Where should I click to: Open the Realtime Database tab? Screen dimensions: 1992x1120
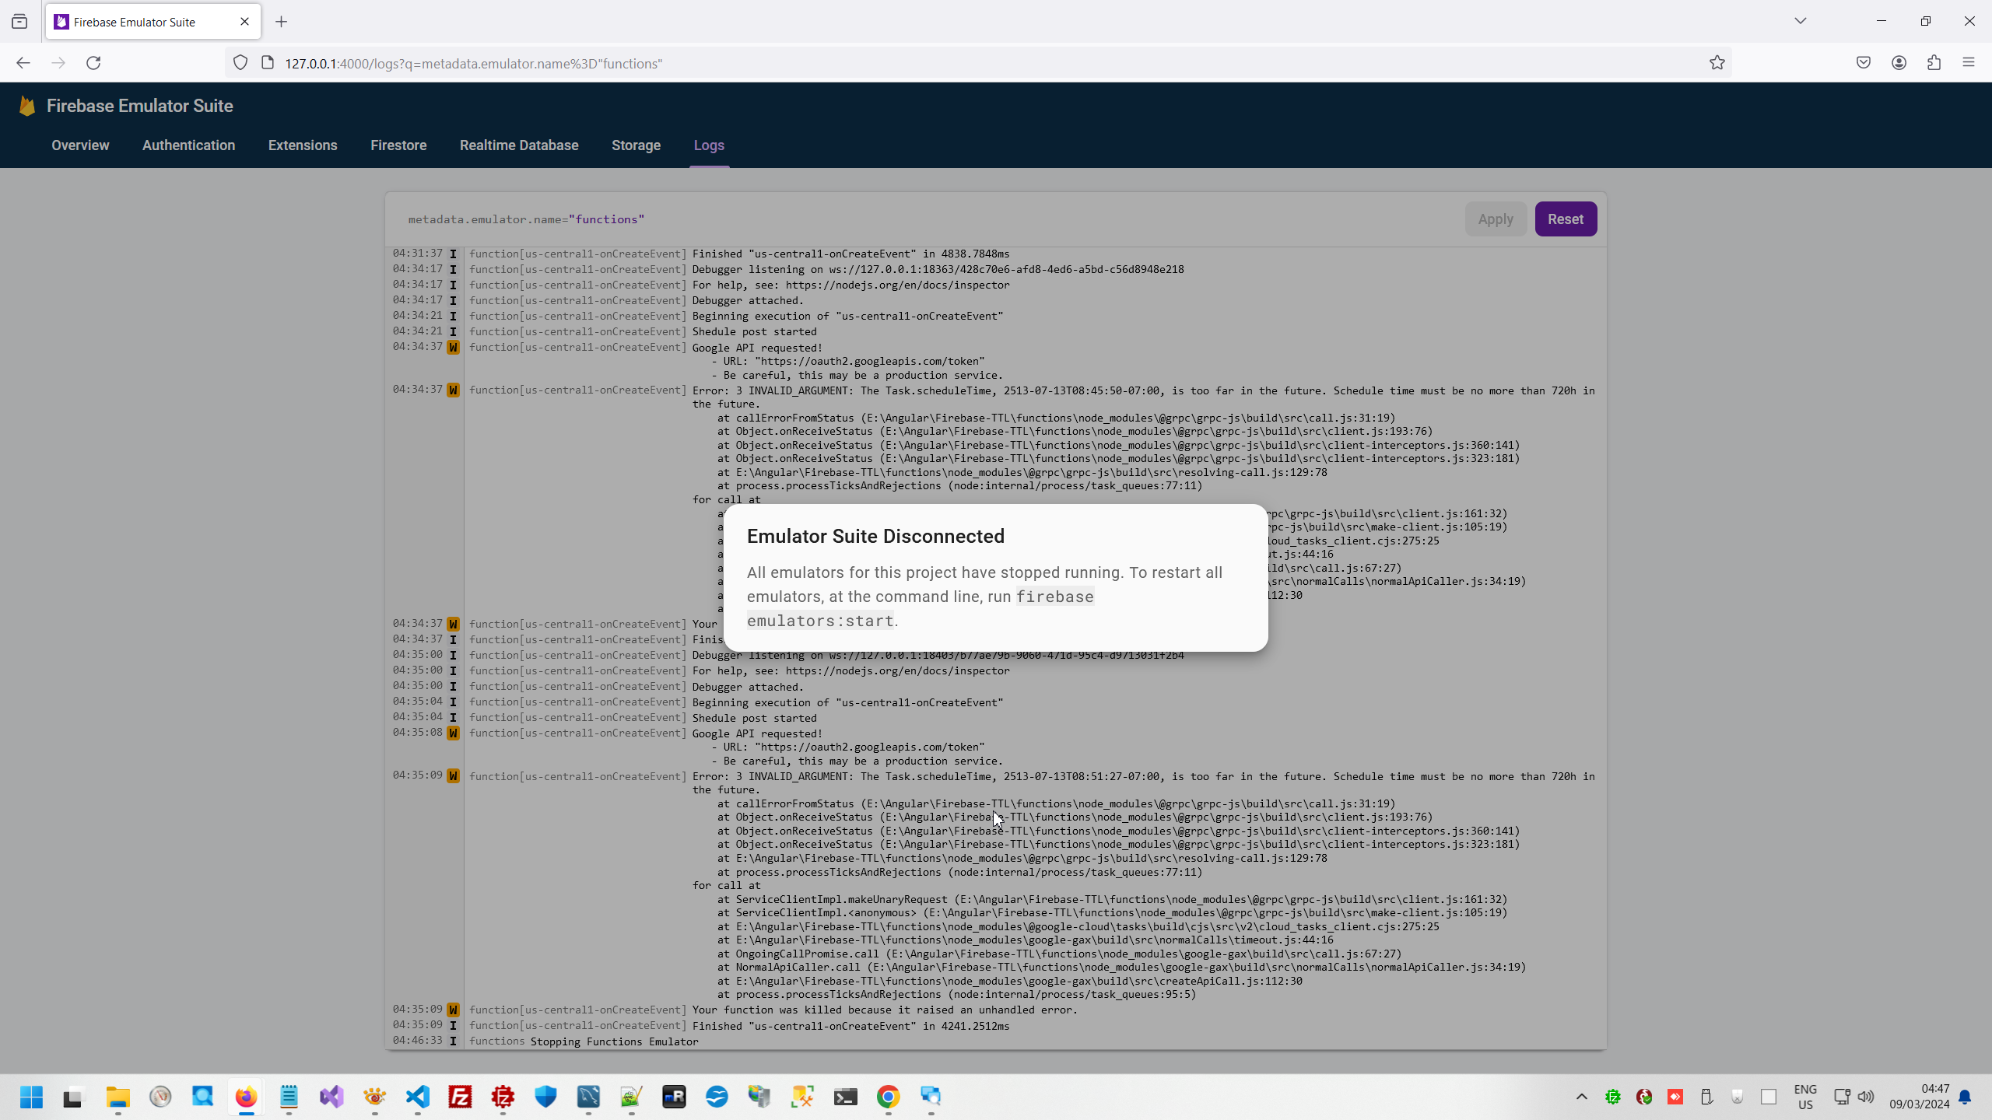pos(519,145)
